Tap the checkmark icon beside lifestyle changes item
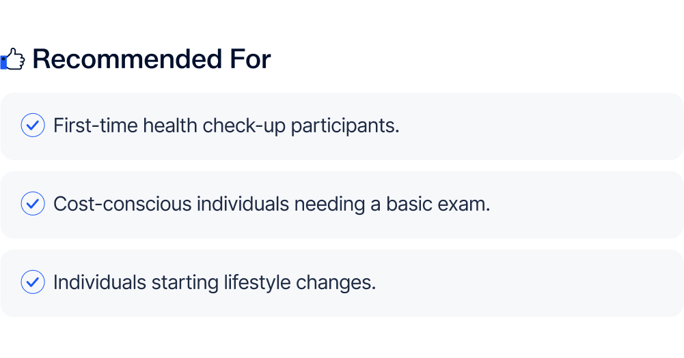684x358 pixels. 33,282
